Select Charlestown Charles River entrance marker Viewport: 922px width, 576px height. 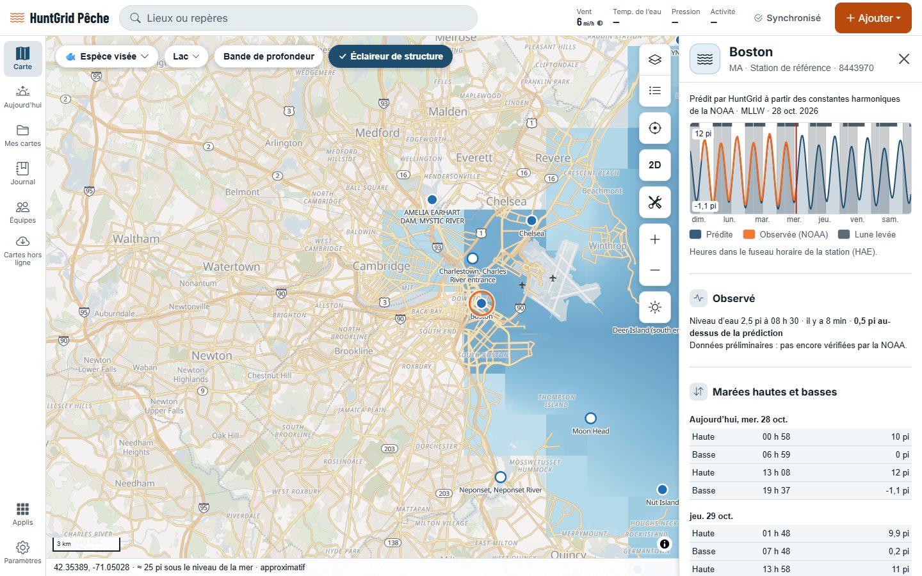[473, 259]
